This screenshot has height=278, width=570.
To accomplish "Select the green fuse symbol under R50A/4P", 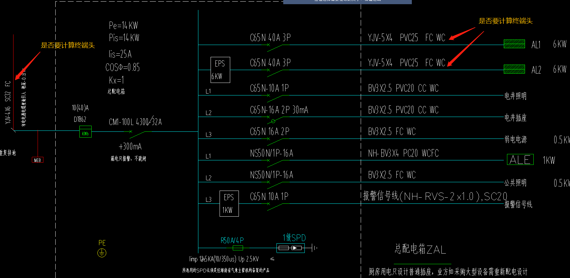I will click(x=238, y=248).
